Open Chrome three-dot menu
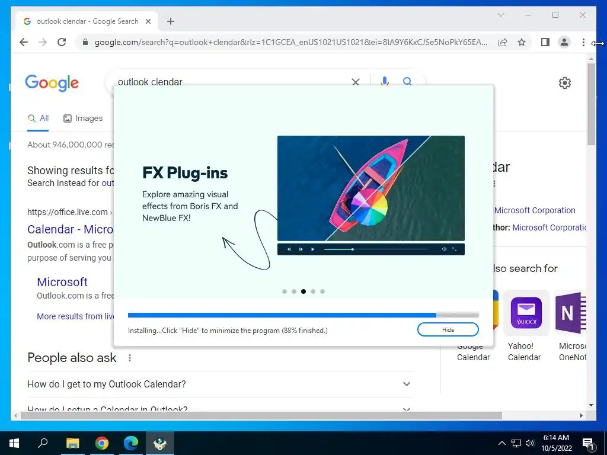607x455 pixels. point(583,42)
